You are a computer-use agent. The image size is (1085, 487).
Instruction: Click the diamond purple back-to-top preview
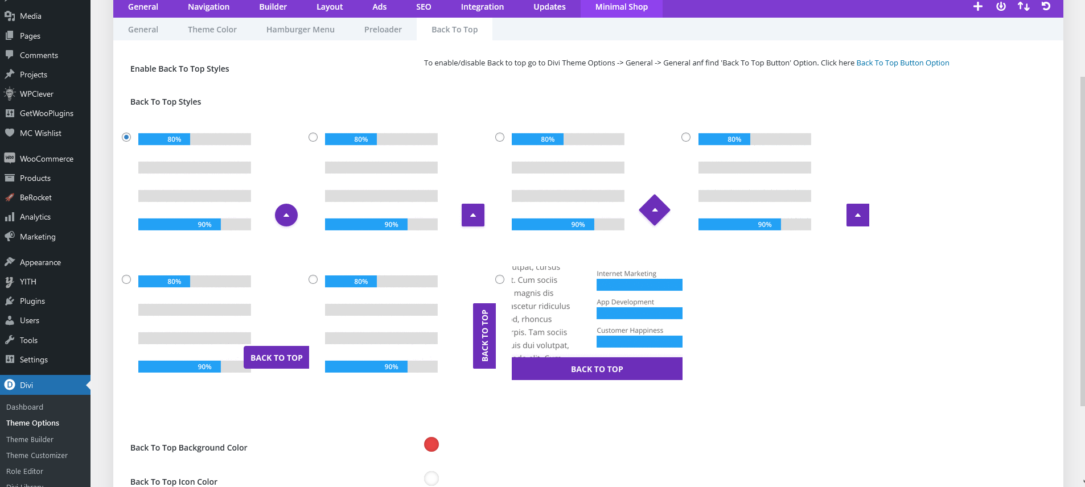655,210
